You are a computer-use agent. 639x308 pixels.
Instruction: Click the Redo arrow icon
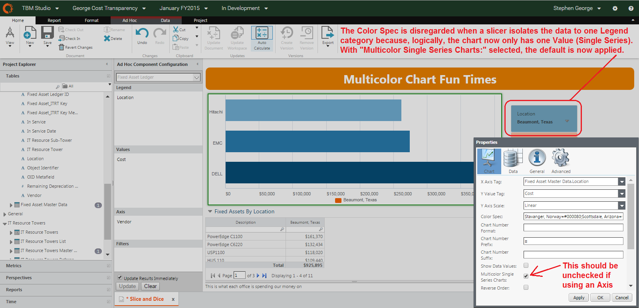click(x=160, y=33)
